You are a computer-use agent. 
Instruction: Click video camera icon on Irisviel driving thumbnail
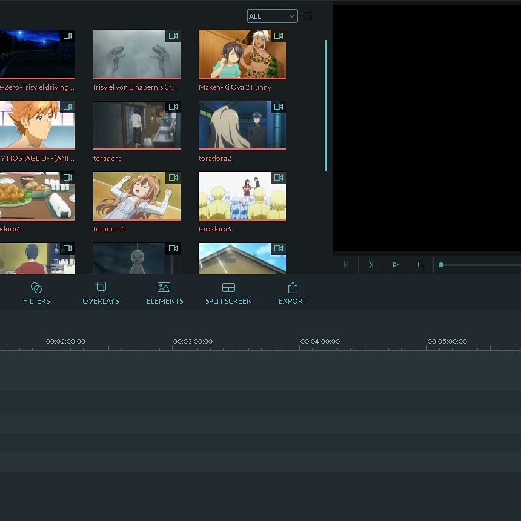68,36
